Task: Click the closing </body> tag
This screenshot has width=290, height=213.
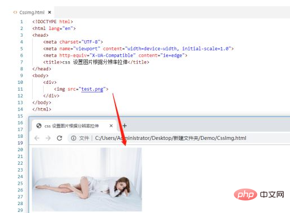Action: (x=41, y=103)
